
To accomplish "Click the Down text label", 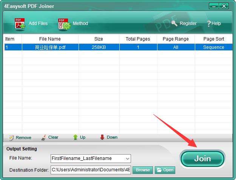I will coord(112,137).
